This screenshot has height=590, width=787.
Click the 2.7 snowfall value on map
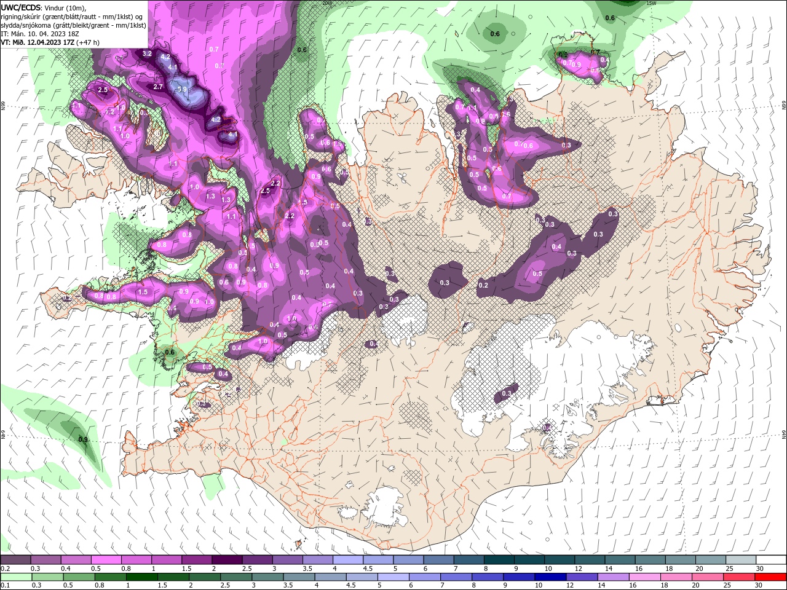158,87
